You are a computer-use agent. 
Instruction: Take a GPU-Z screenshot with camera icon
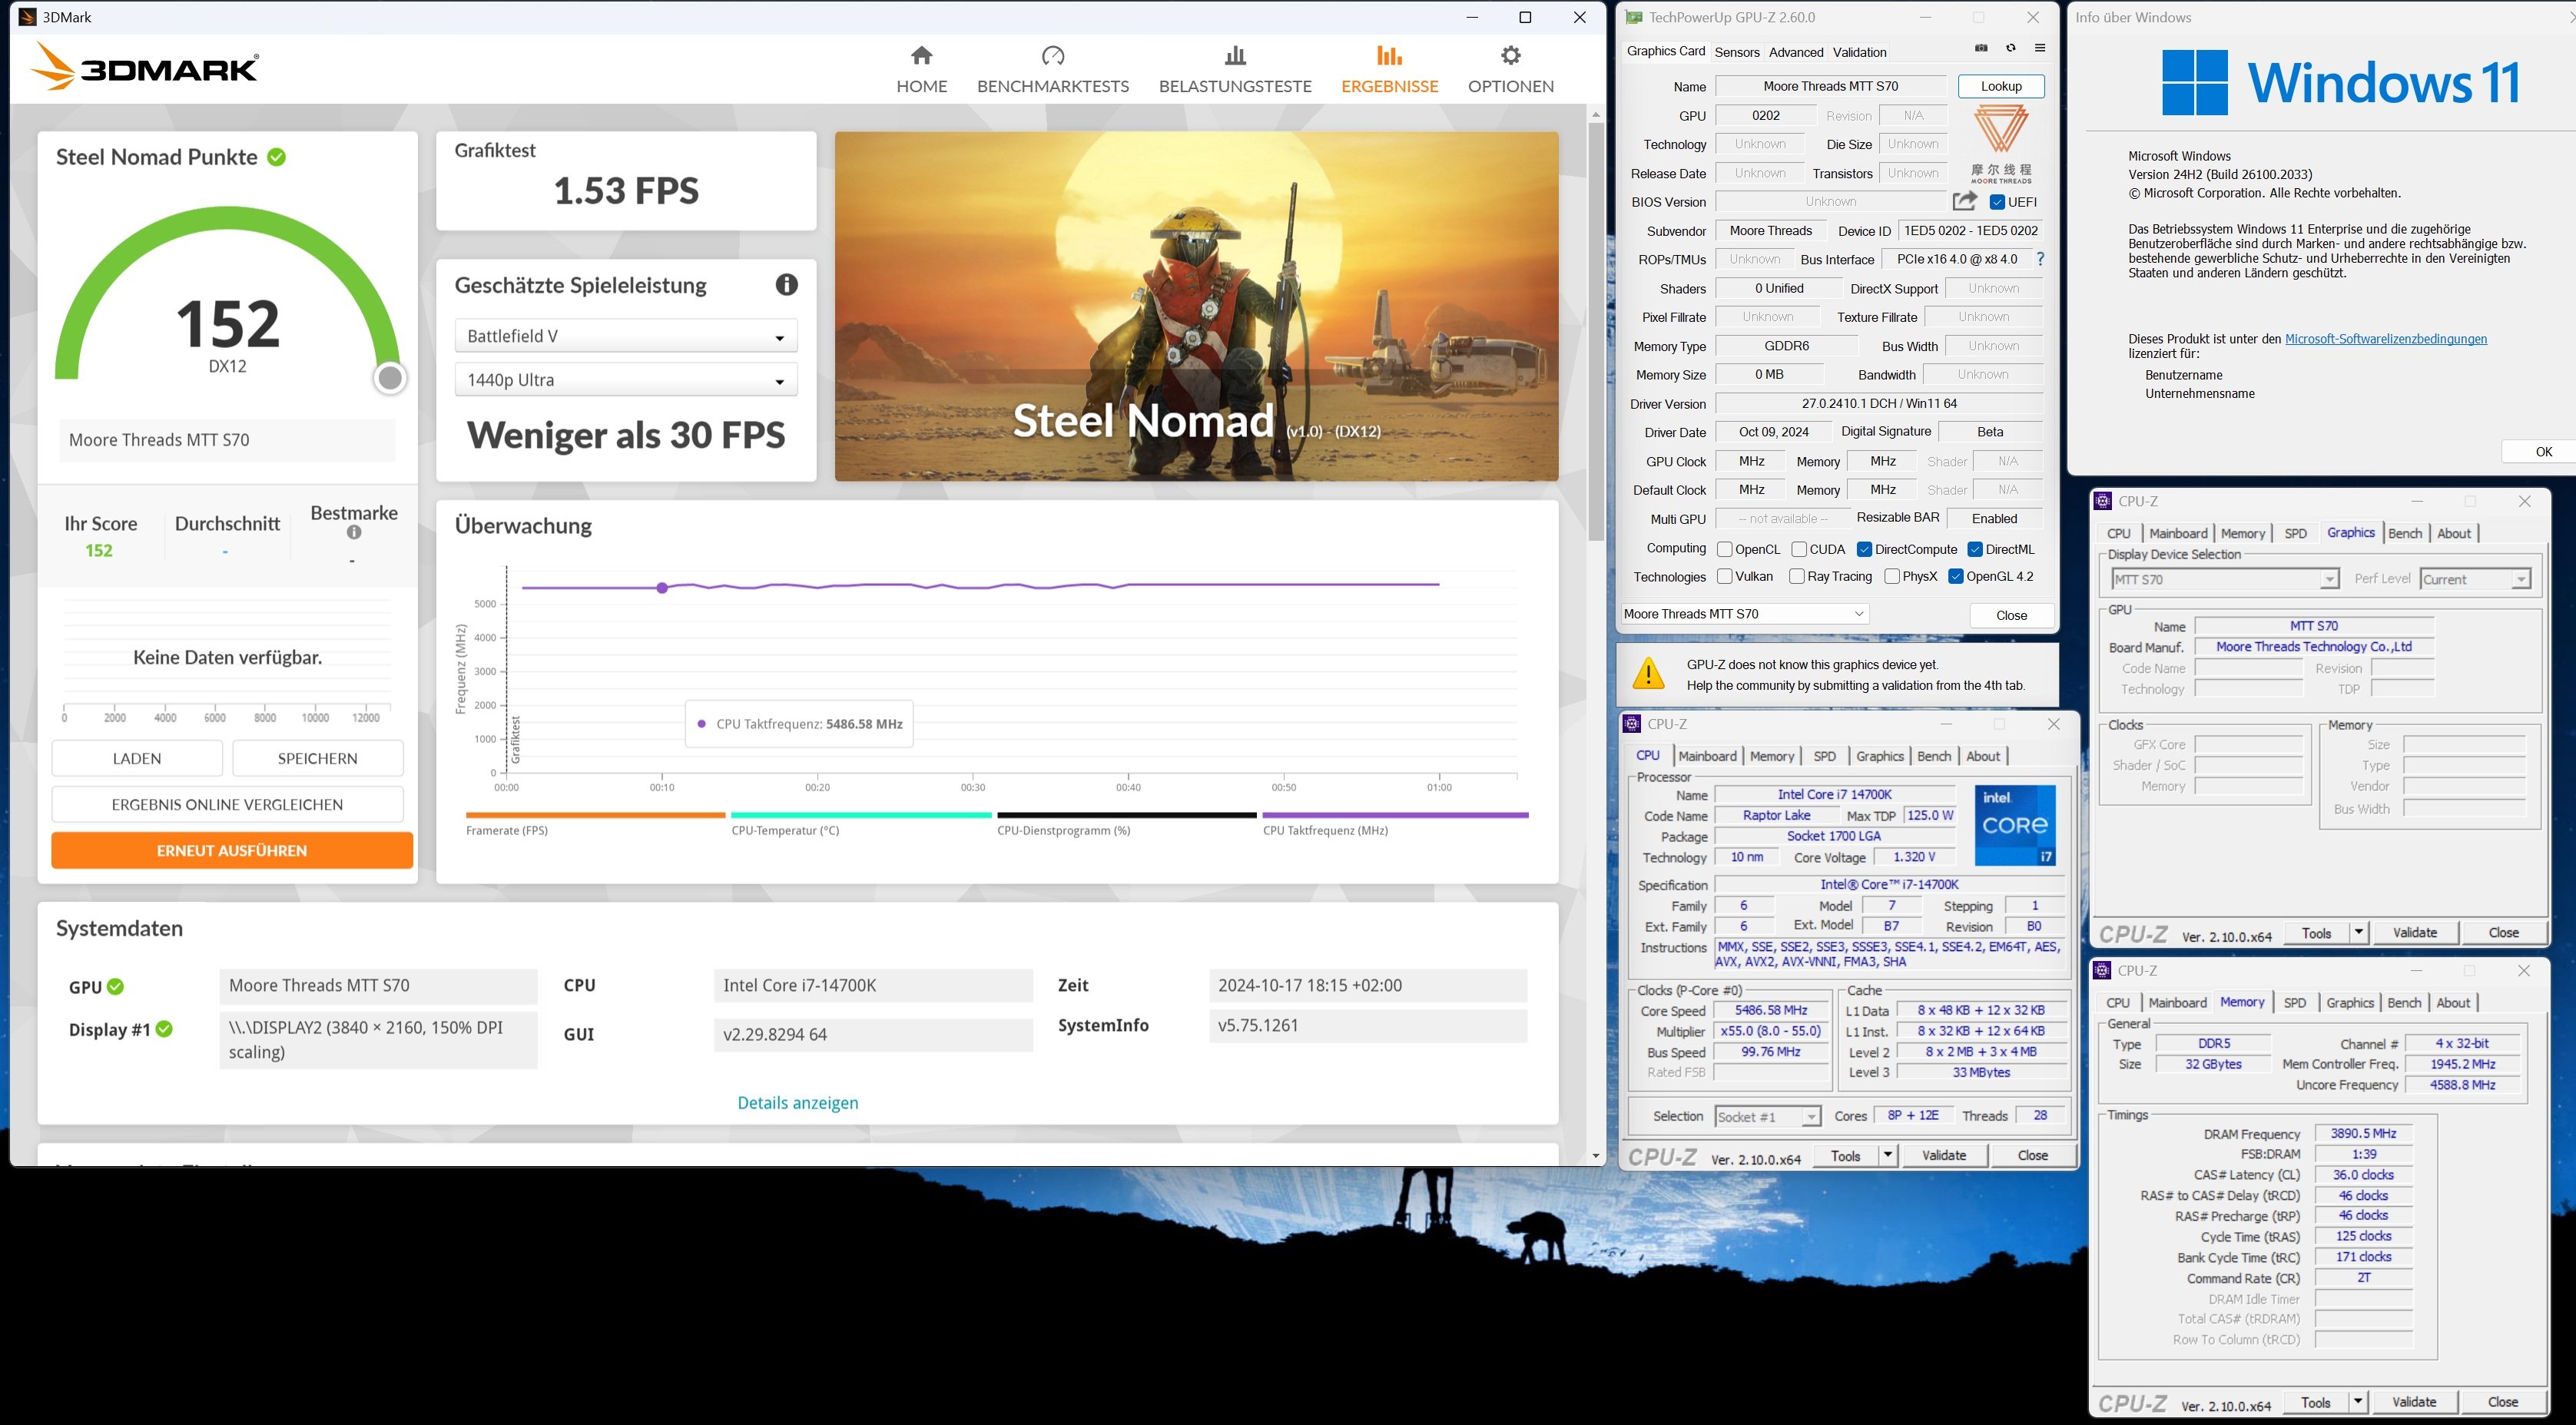pyautogui.click(x=1981, y=48)
